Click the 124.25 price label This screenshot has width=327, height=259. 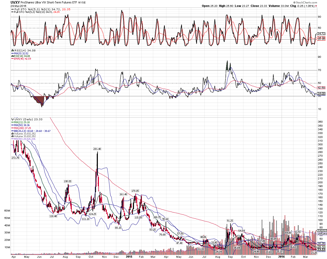coord(93,214)
